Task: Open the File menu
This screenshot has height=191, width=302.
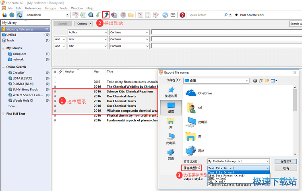Action: [x=10, y=8]
